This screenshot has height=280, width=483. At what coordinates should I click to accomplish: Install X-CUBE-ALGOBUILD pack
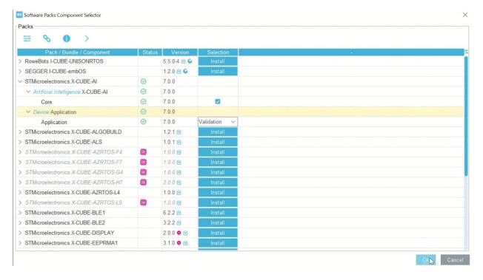coord(218,132)
